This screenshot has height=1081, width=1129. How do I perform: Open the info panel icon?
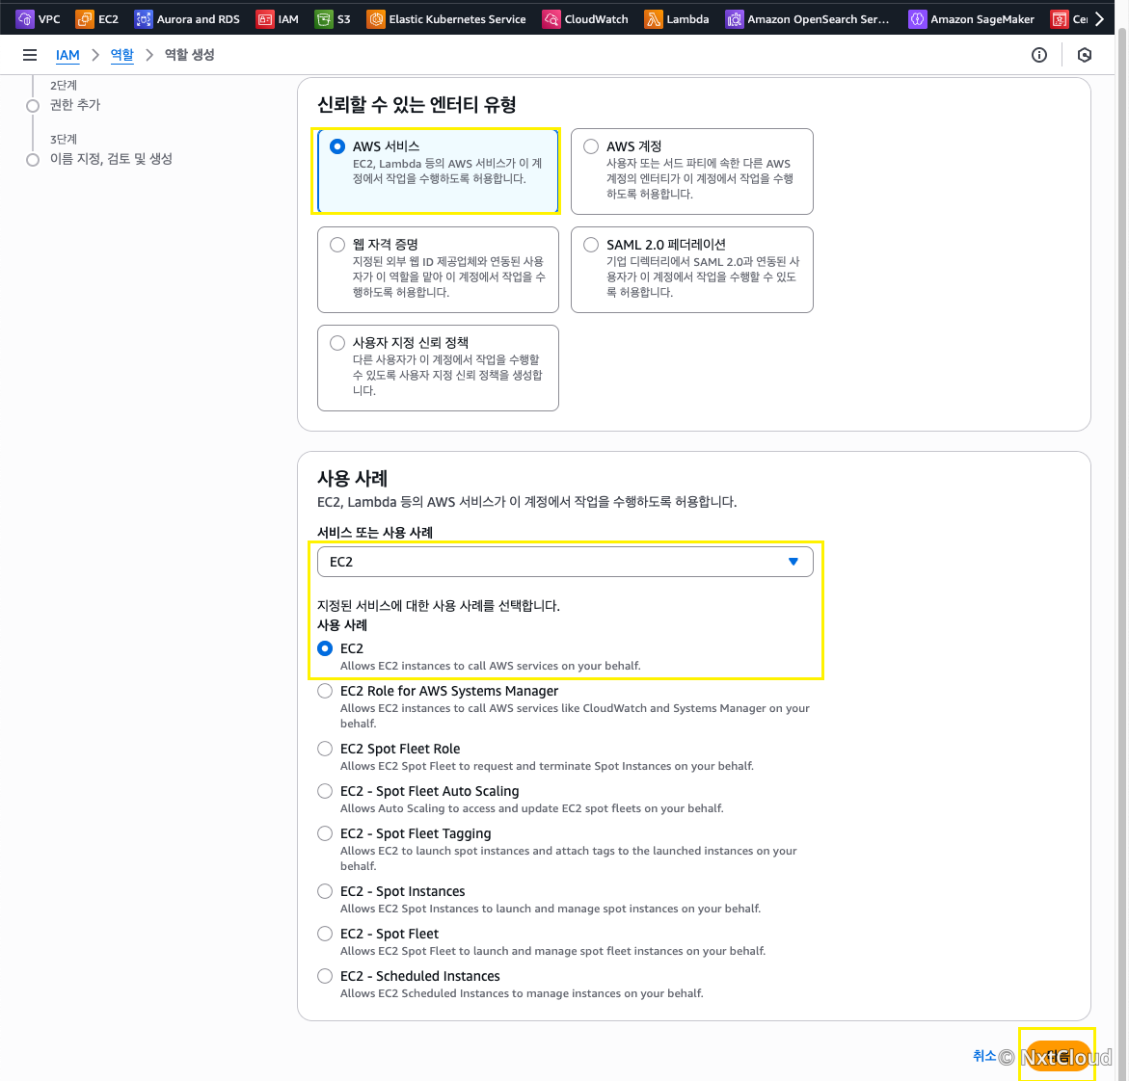[x=1039, y=55]
